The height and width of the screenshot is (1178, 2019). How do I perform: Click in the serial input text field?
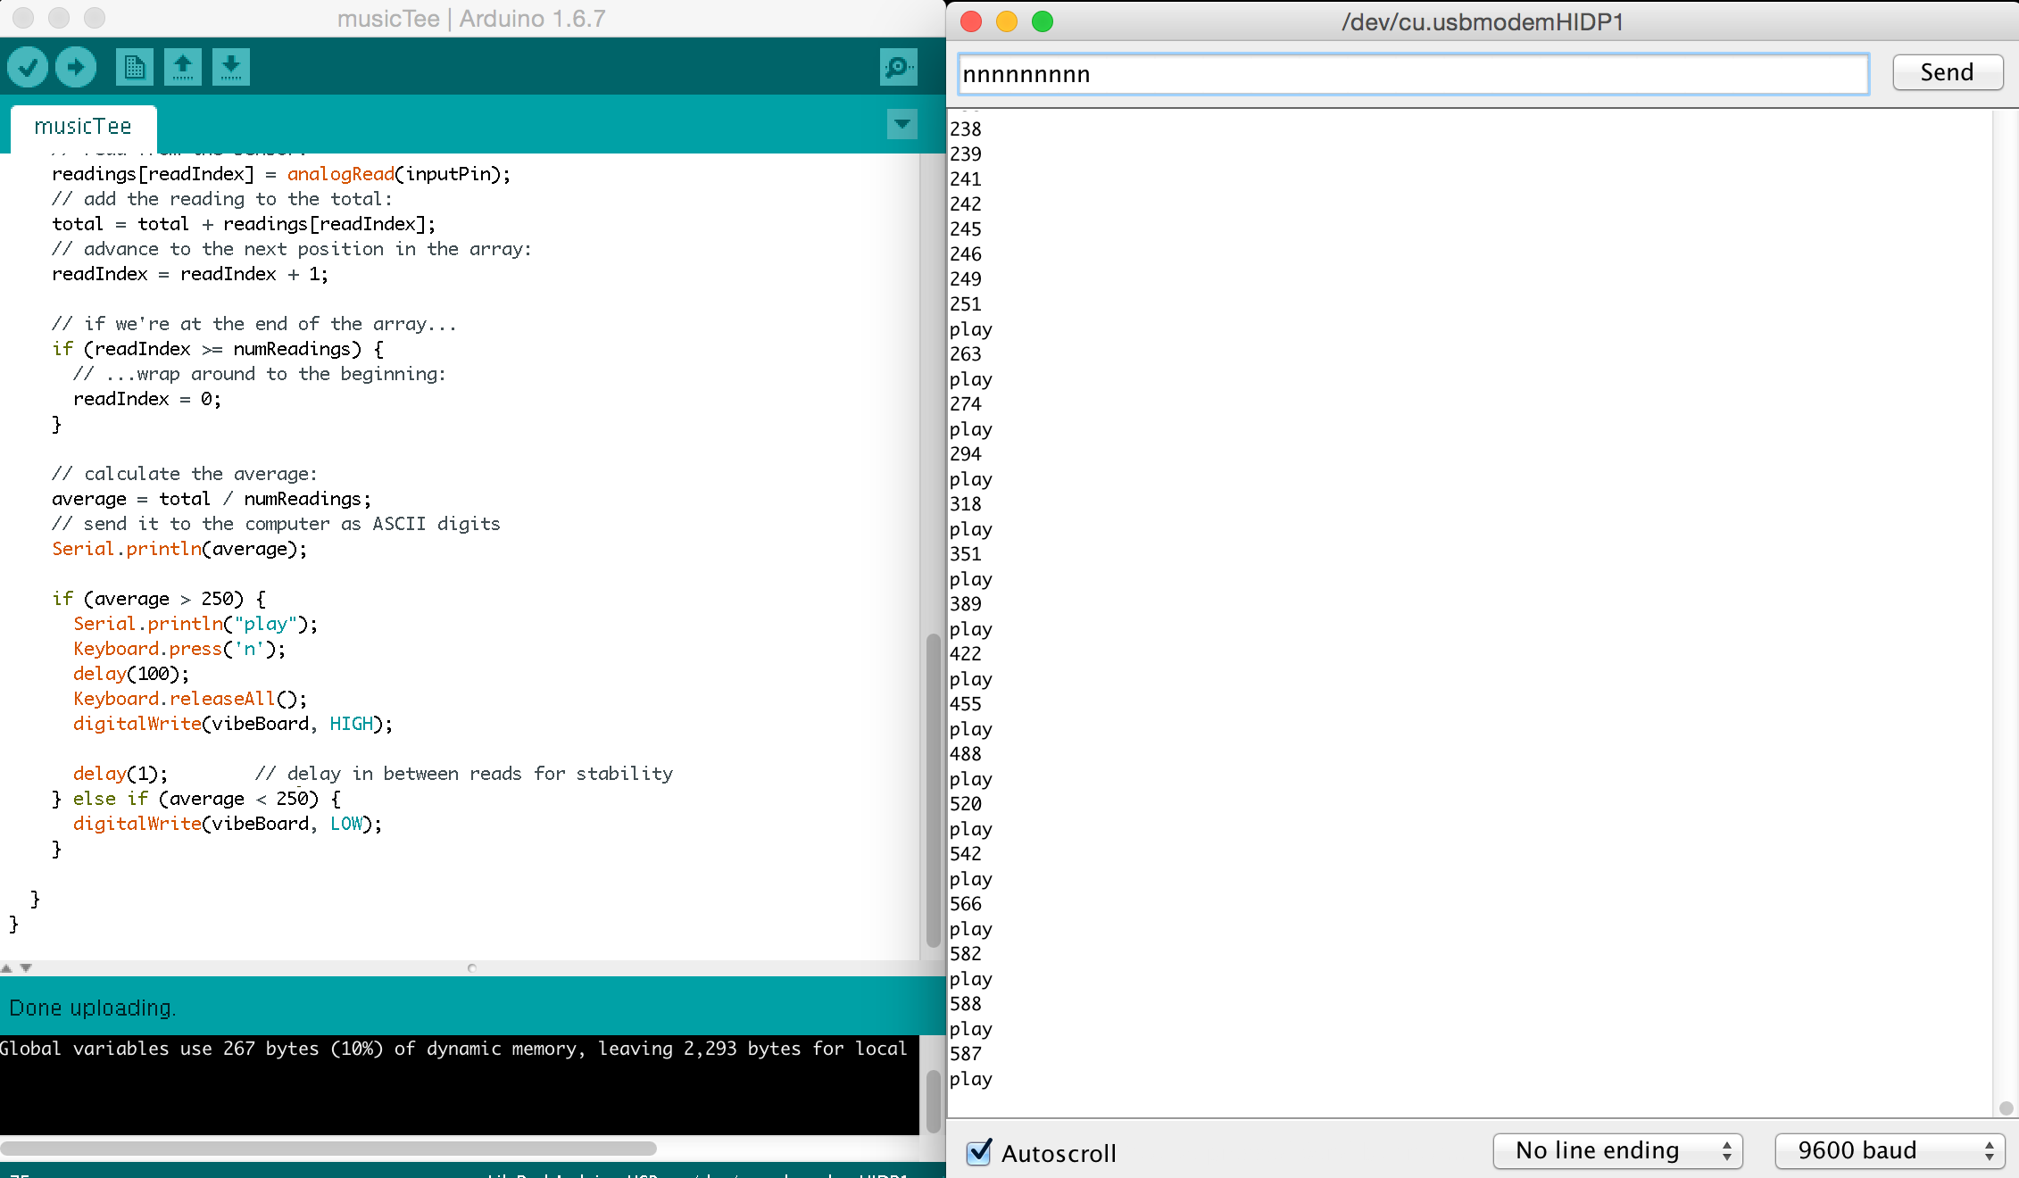[1412, 74]
